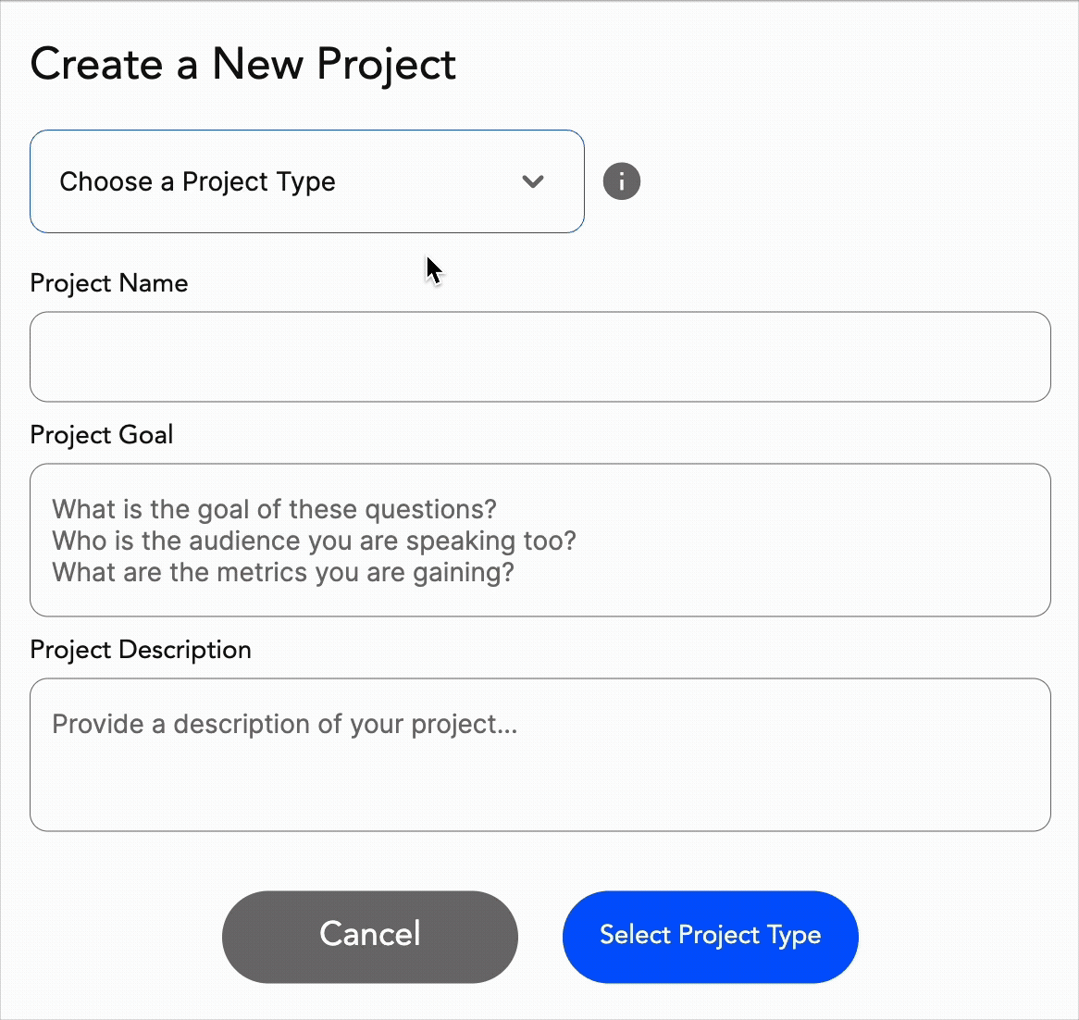The width and height of the screenshot is (1079, 1020).
Task: Click the "Choose a Project Type" text
Action: point(197,181)
